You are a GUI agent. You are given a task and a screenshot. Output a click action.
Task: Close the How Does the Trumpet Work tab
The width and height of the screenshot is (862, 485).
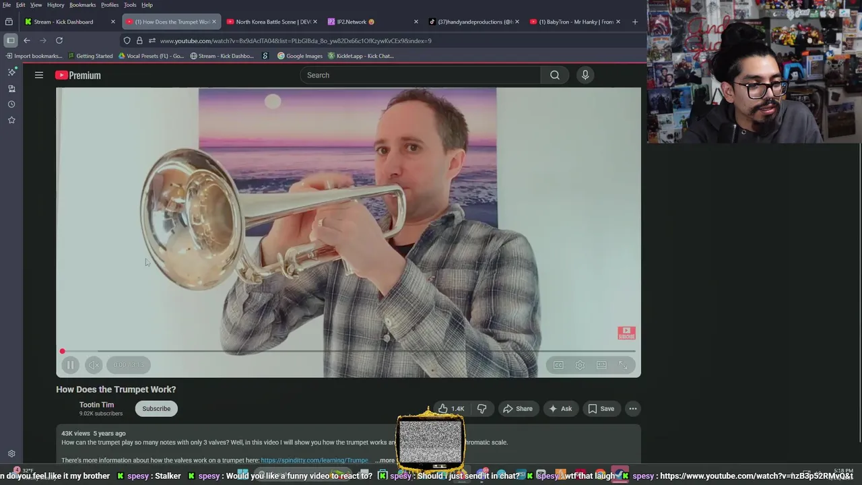(x=214, y=22)
